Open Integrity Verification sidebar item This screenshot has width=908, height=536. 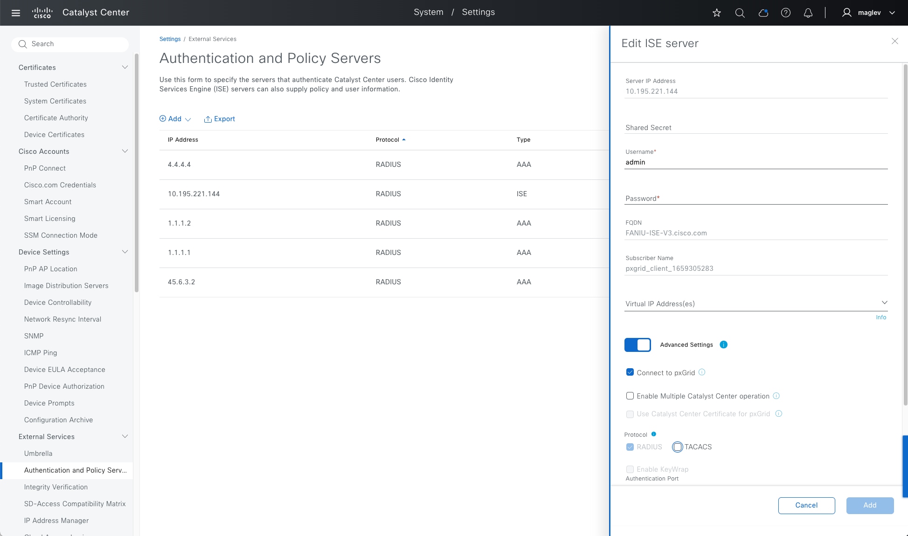coord(56,487)
